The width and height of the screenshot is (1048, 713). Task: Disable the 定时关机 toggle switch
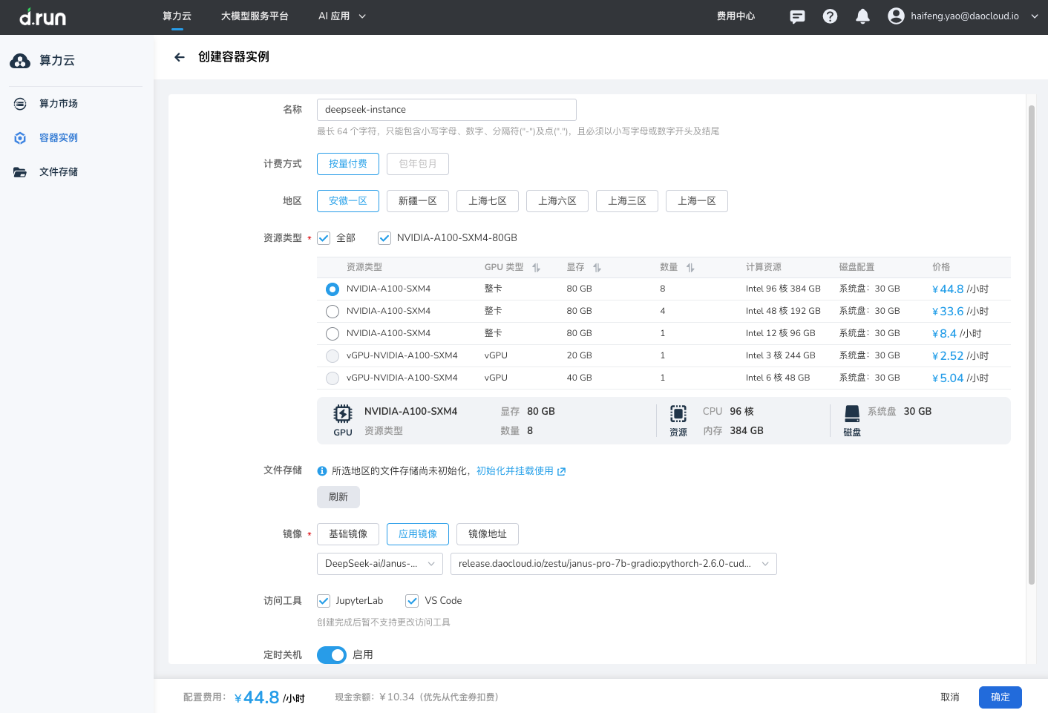(332, 655)
